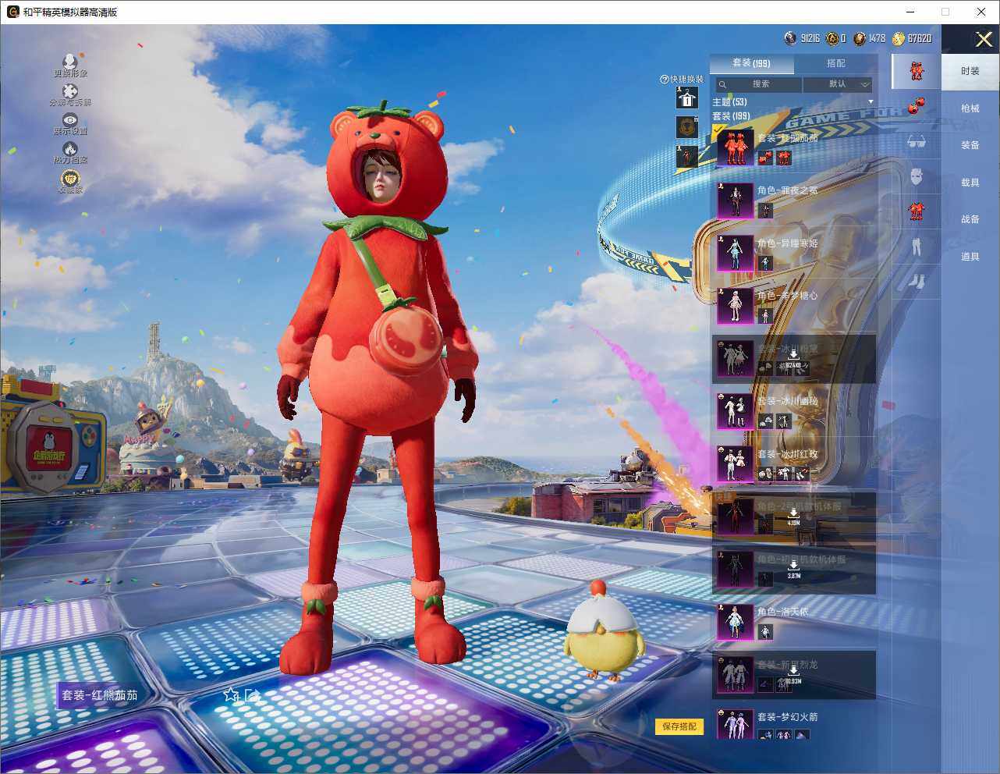Open the 道具 items section

coord(970,257)
